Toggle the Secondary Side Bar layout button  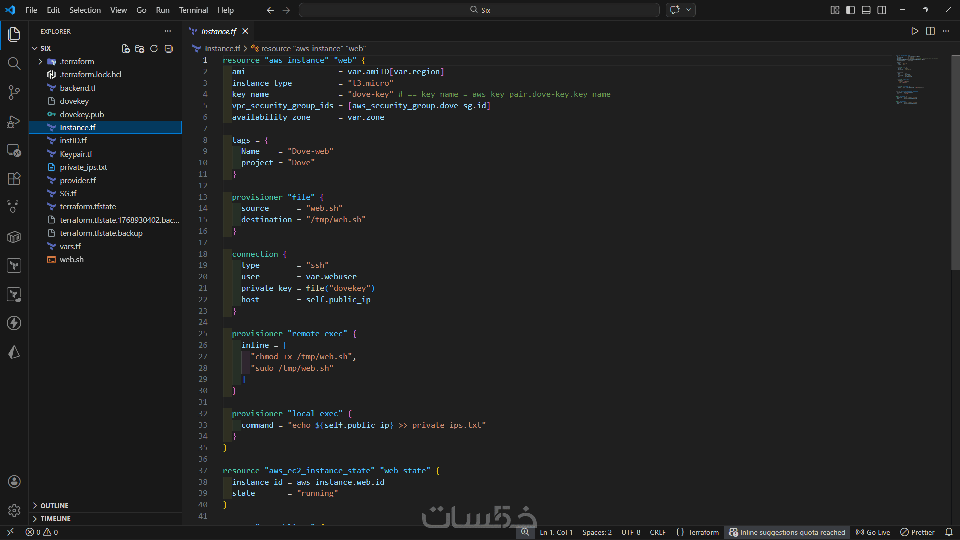[882, 10]
